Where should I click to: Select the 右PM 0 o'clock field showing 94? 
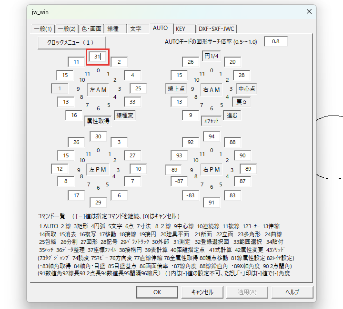coord(212,136)
